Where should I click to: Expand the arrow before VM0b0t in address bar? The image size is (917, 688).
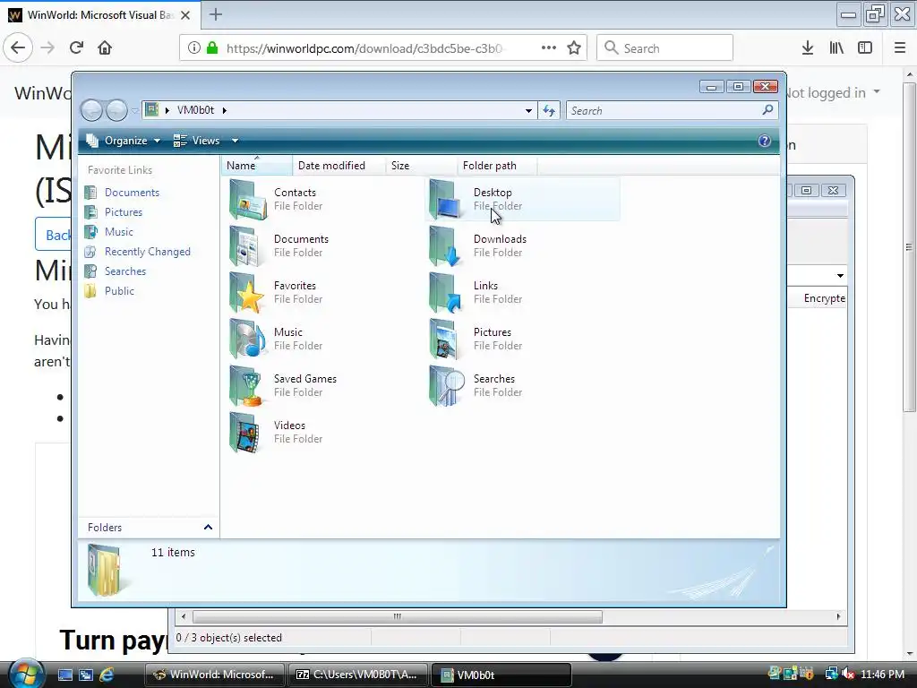[x=167, y=110]
